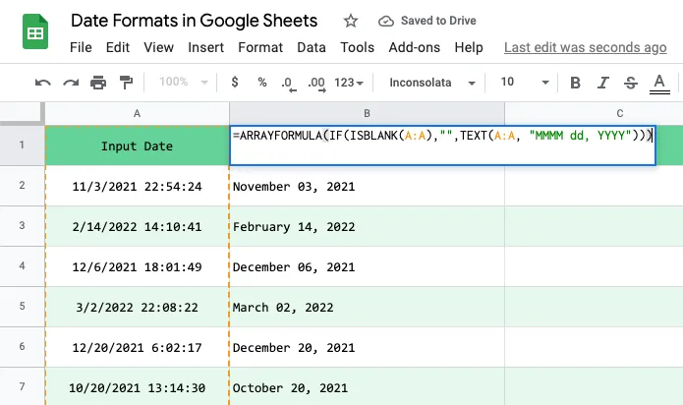This screenshot has width=683, height=405.
Task: Select cell containing February 14, 2022
Action: (367, 226)
